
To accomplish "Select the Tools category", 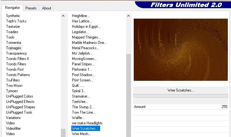I will pyautogui.click(x=10, y=37).
